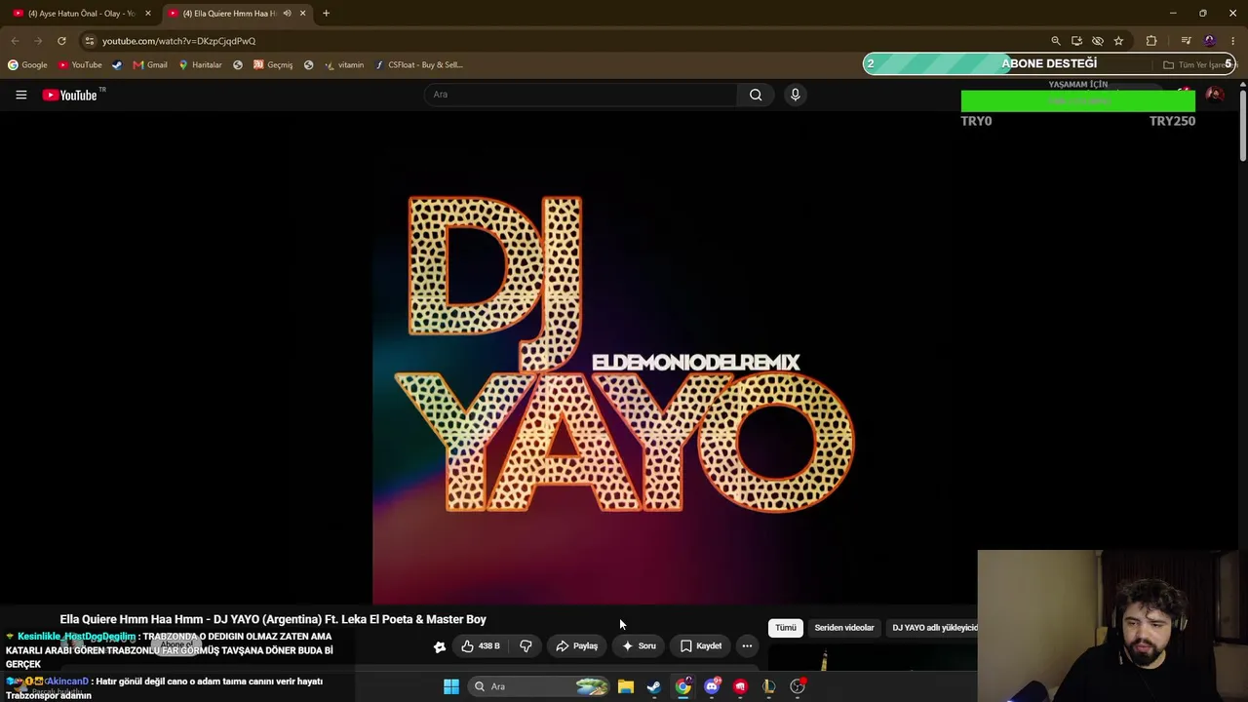Open the Haritalar bookmark

pyautogui.click(x=200, y=65)
